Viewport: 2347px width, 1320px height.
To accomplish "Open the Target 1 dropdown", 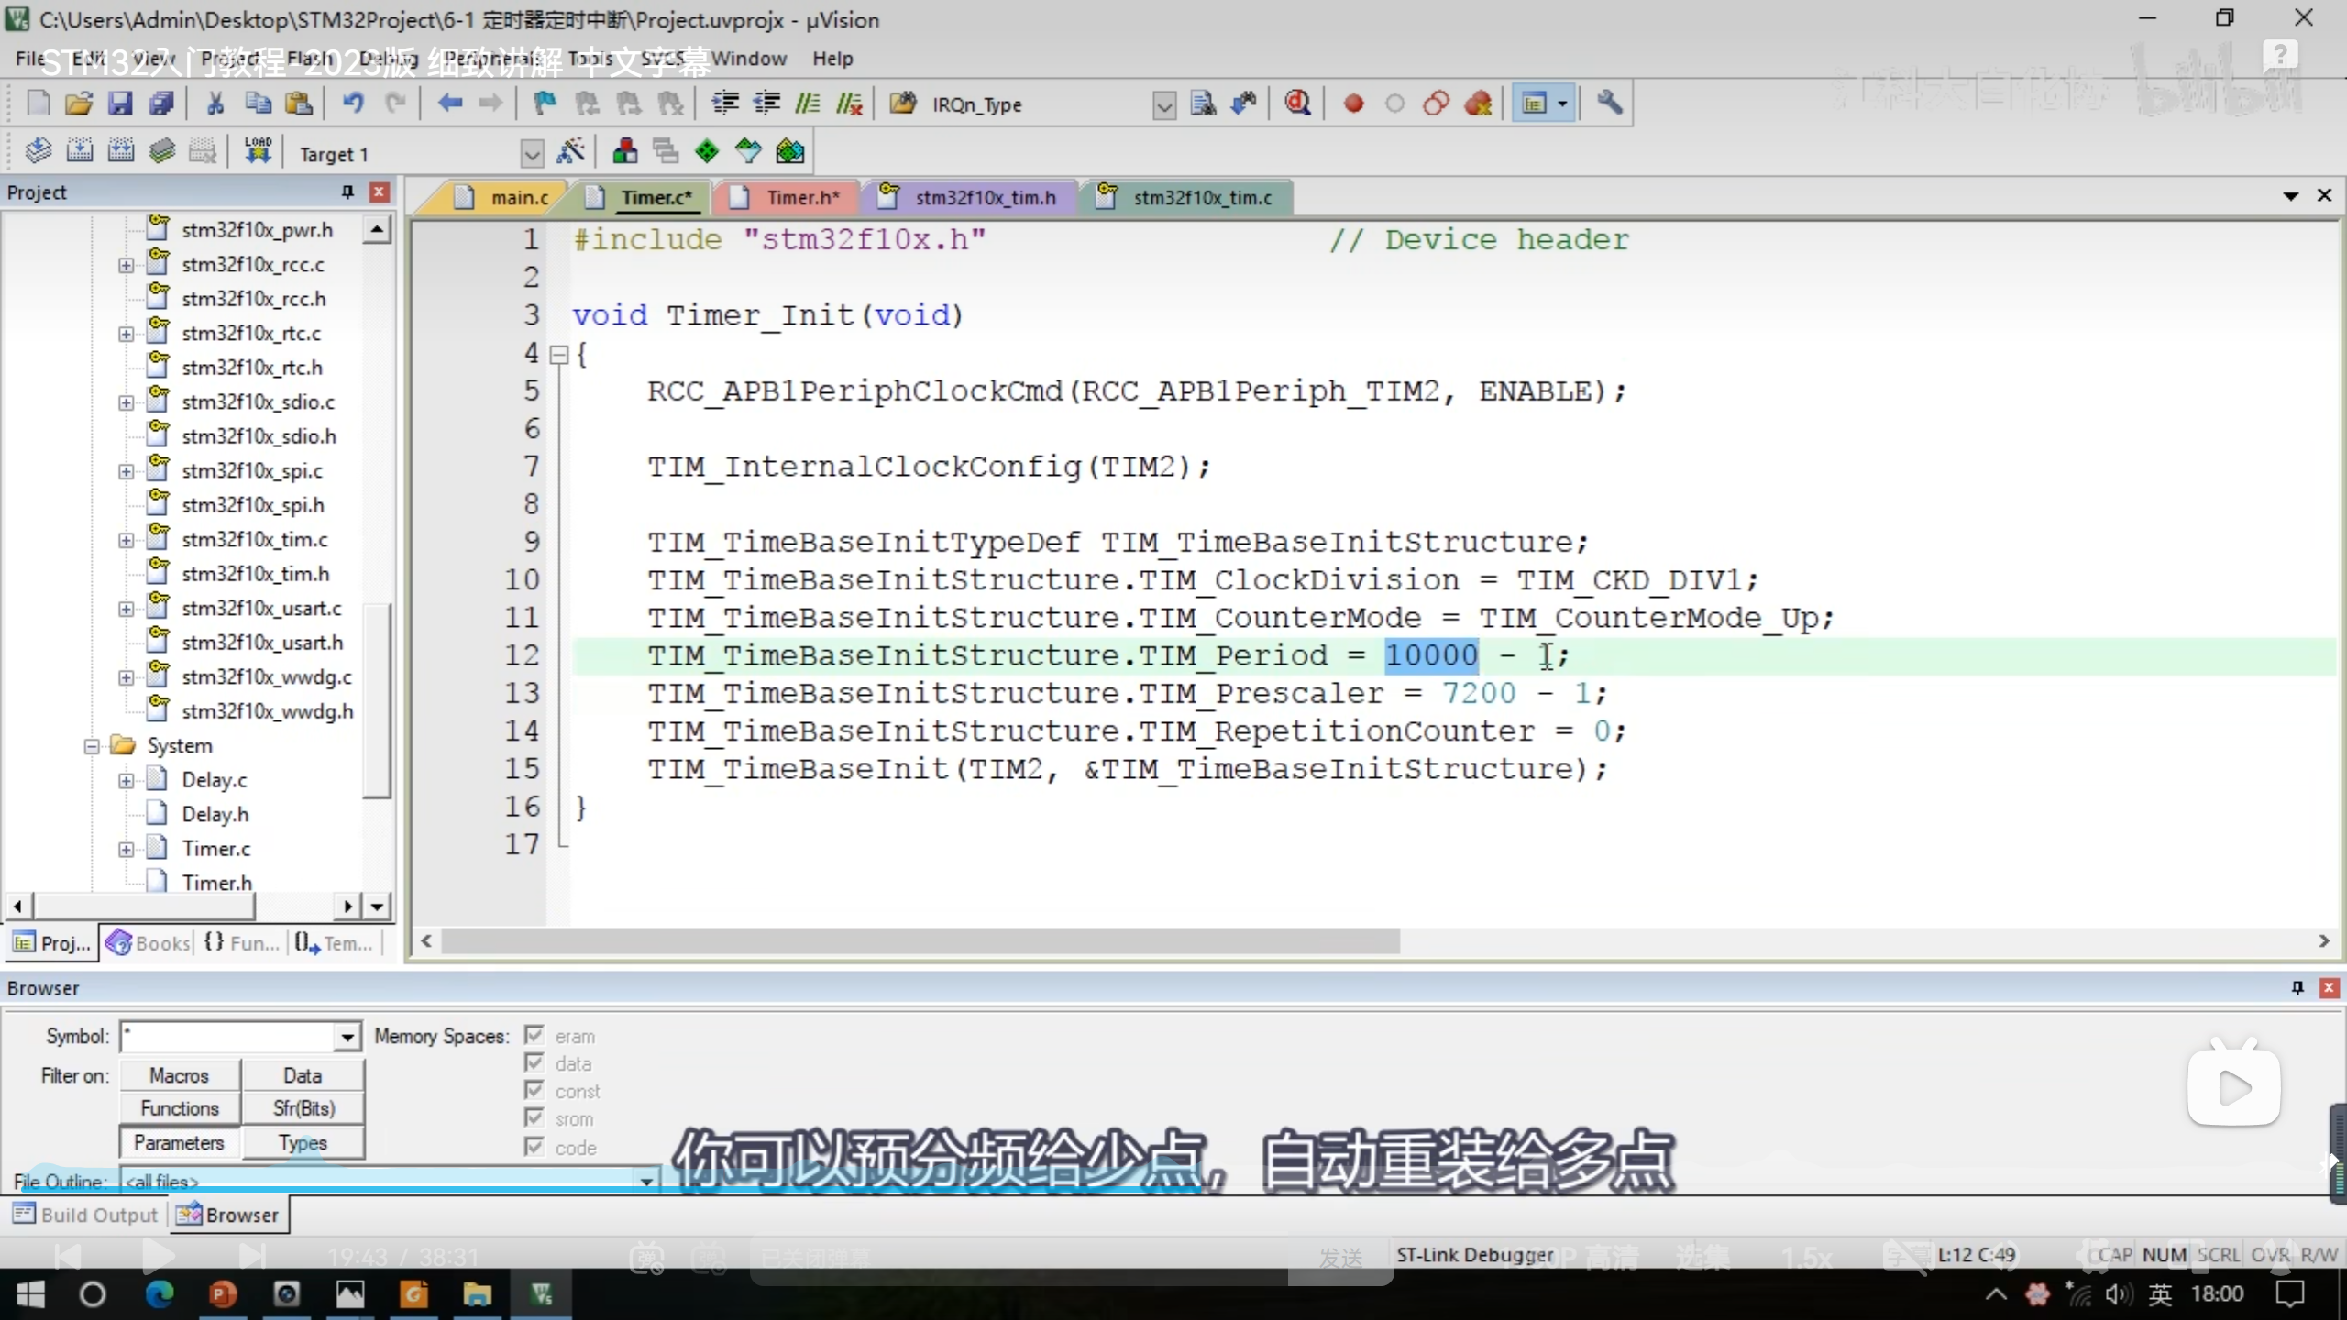I will point(531,154).
